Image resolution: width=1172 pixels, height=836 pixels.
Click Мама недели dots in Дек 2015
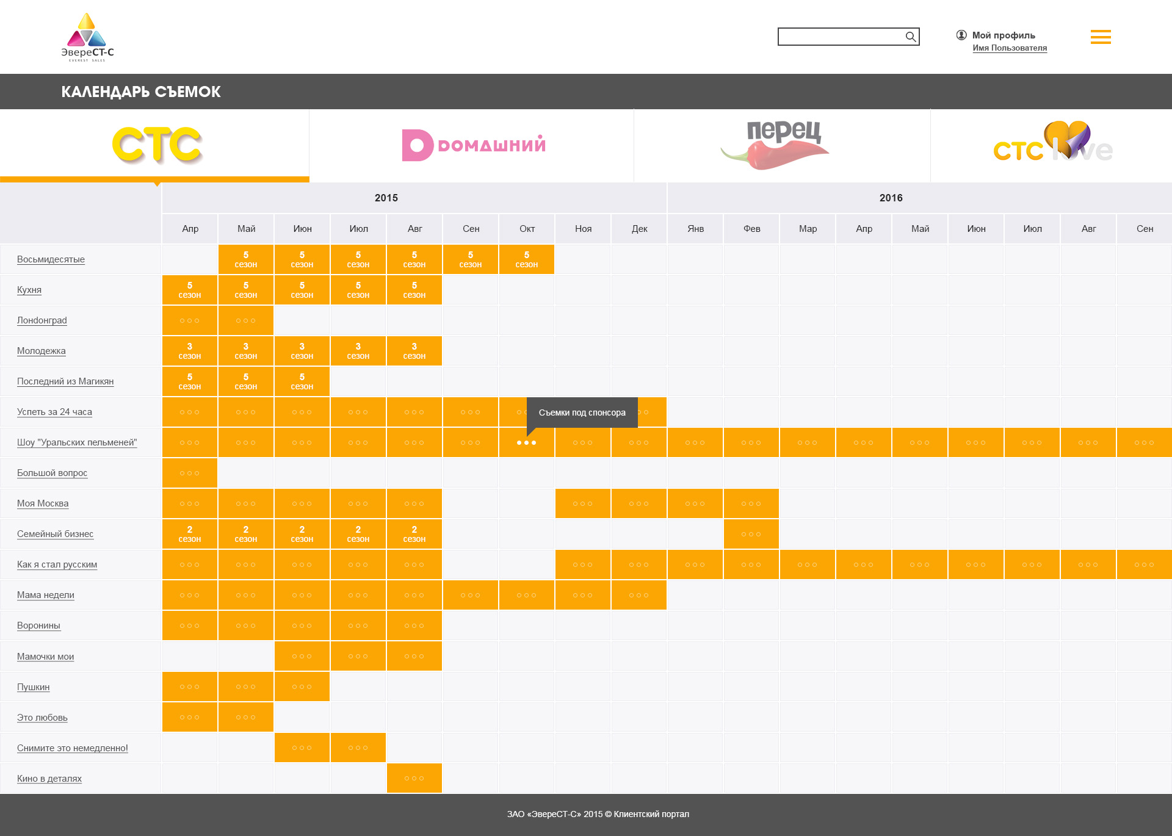[x=639, y=595]
